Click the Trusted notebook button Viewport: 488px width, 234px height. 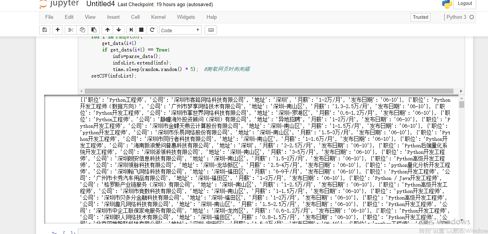coord(421,17)
